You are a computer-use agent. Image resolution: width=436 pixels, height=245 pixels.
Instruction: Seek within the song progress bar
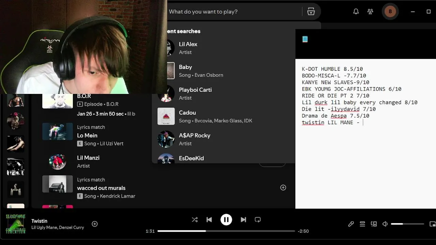(x=226, y=231)
